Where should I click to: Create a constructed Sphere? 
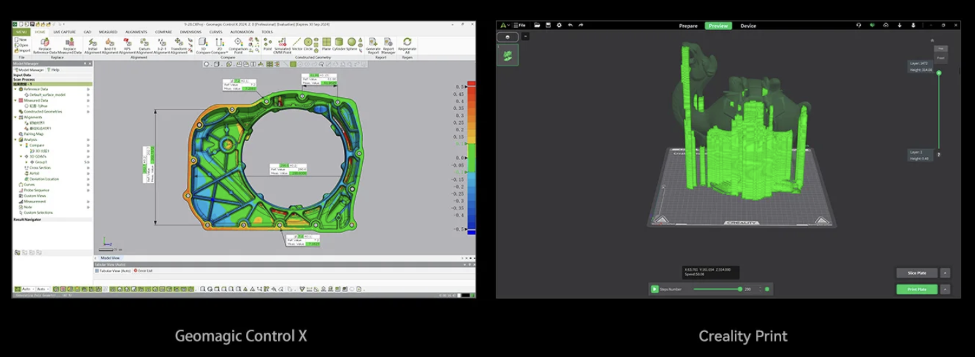[352, 44]
